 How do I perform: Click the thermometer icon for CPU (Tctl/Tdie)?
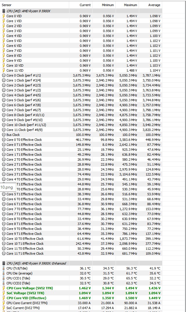point(4,268)
